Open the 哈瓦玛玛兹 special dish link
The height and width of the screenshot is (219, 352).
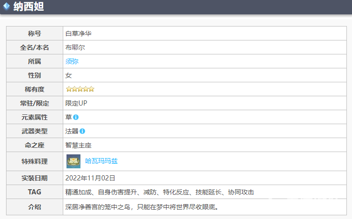[101, 161]
